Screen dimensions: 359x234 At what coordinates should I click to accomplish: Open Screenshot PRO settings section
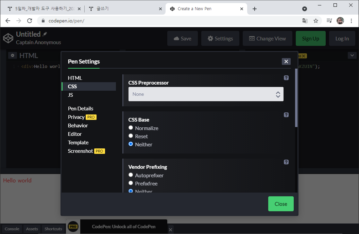coord(86,151)
